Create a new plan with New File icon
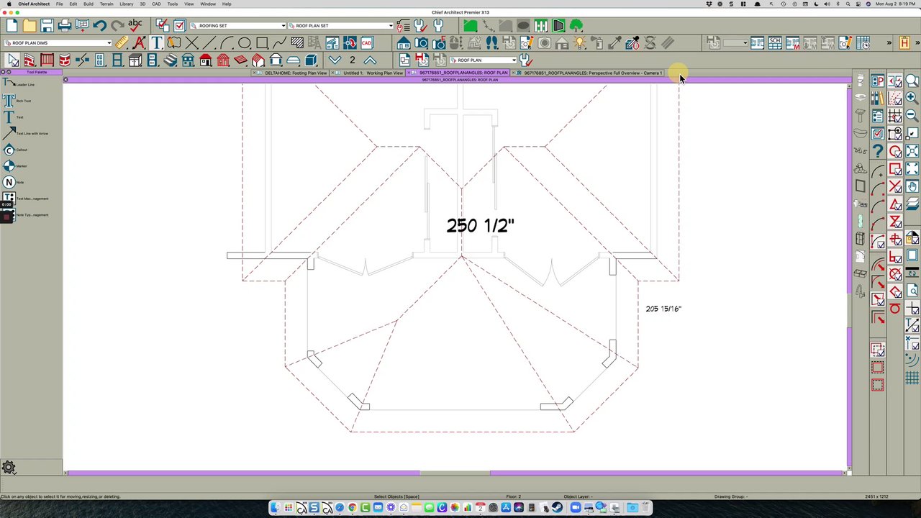Image resolution: width=921 pixels, height=518 pixels. click(12, 26)
